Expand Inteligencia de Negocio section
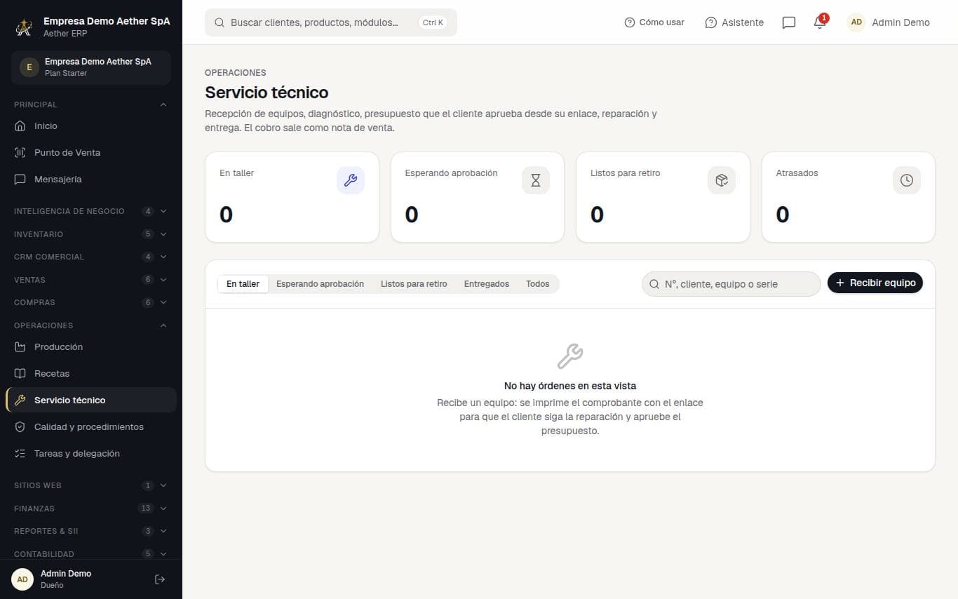Screen dimensions: 958x599 point(91,211)
